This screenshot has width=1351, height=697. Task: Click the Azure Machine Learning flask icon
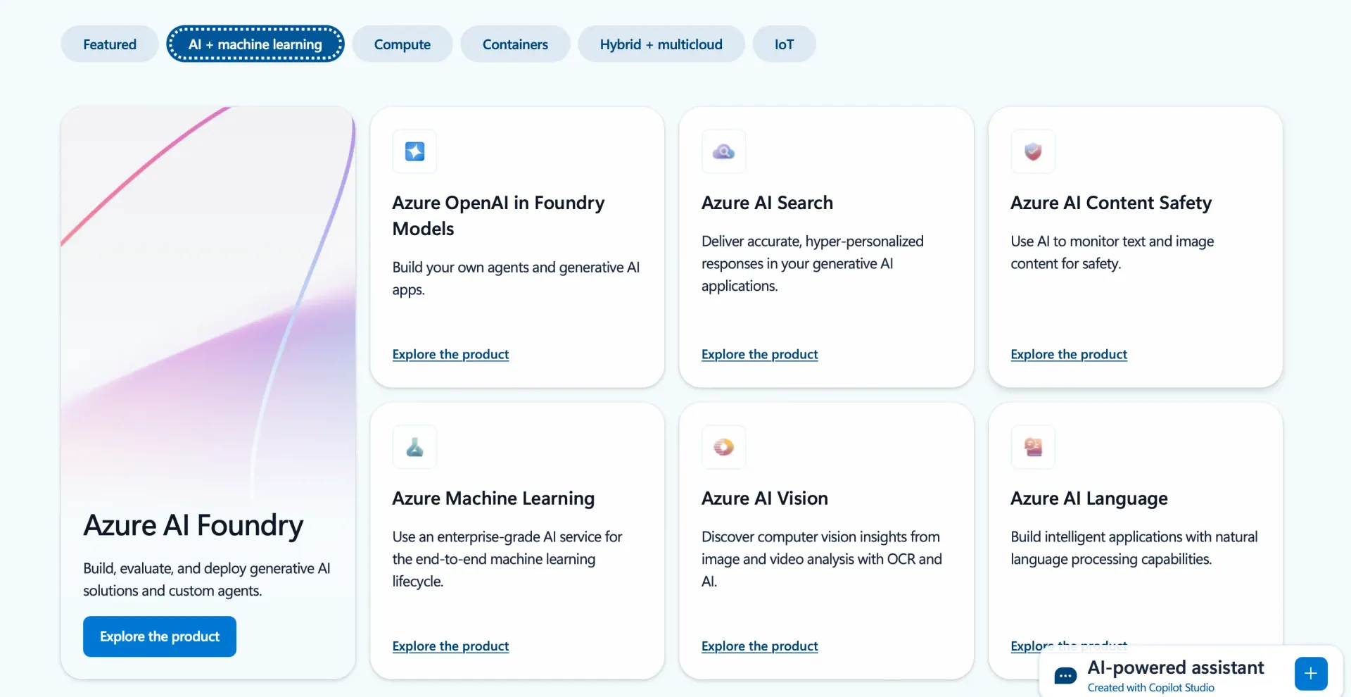pos(414,447)
